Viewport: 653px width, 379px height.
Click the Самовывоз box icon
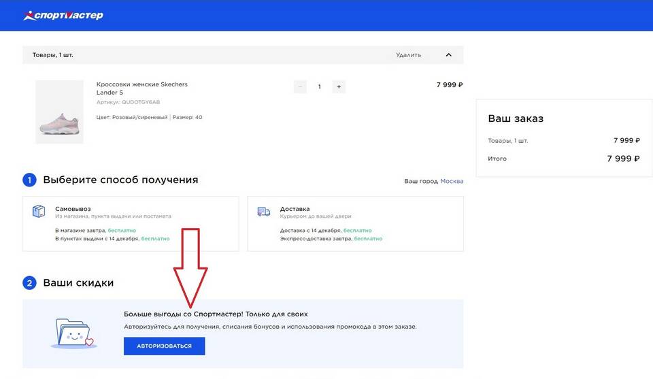tap(39, 211)
